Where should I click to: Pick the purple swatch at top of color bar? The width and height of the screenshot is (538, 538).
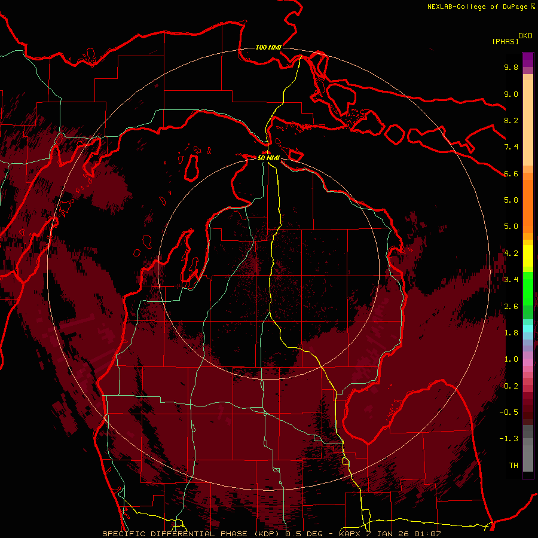coord(528,60)
